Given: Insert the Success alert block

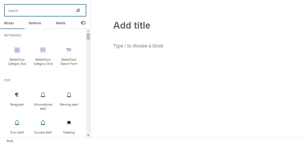Looking at the screenshot, I should click(x=43, y=127).
